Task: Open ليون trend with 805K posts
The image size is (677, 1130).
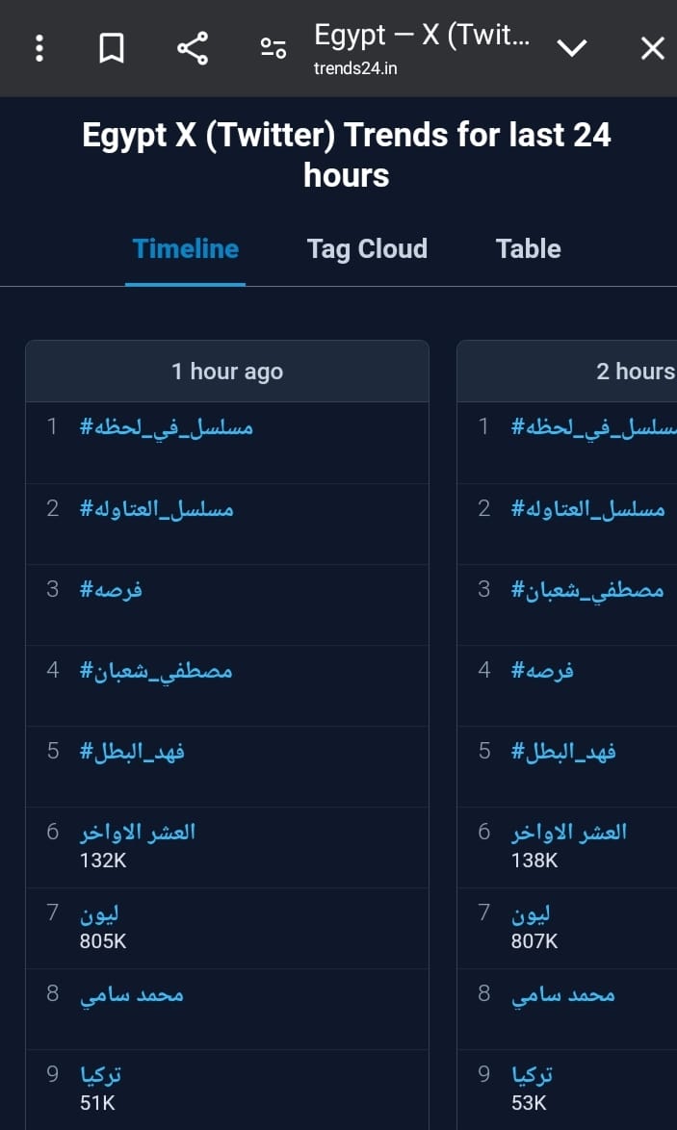Action: [x=100, y=912]
